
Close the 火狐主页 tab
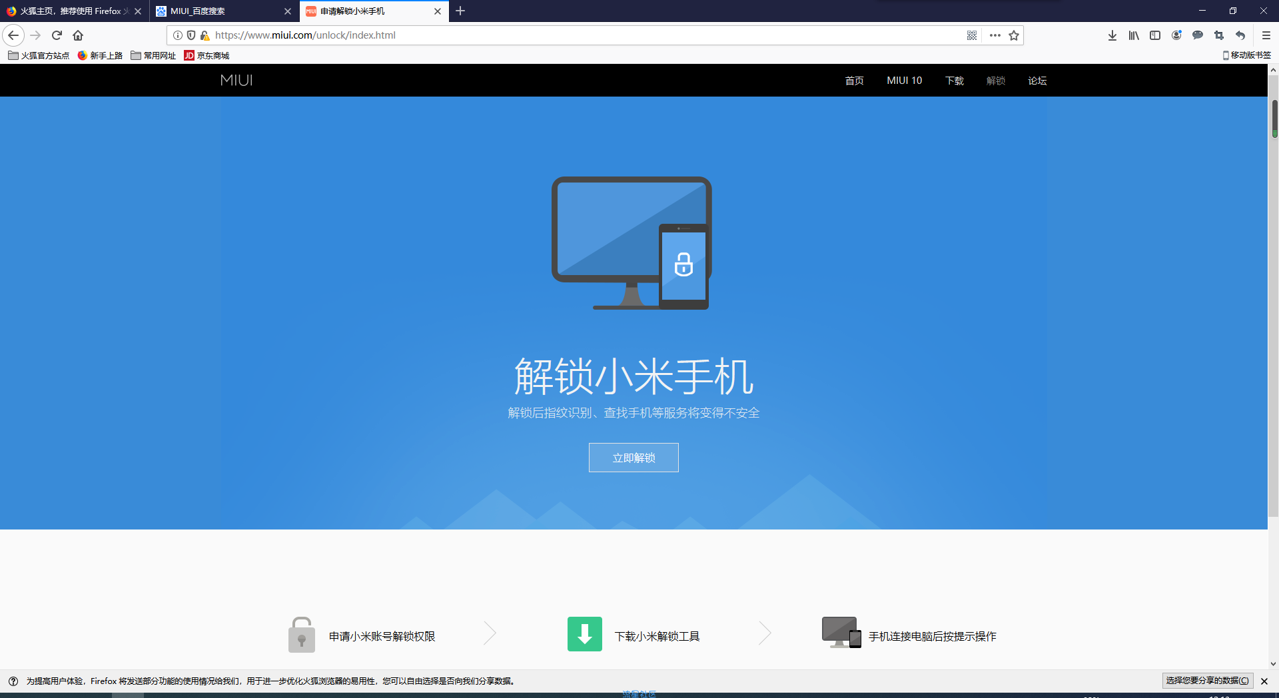tap(138, 11)
